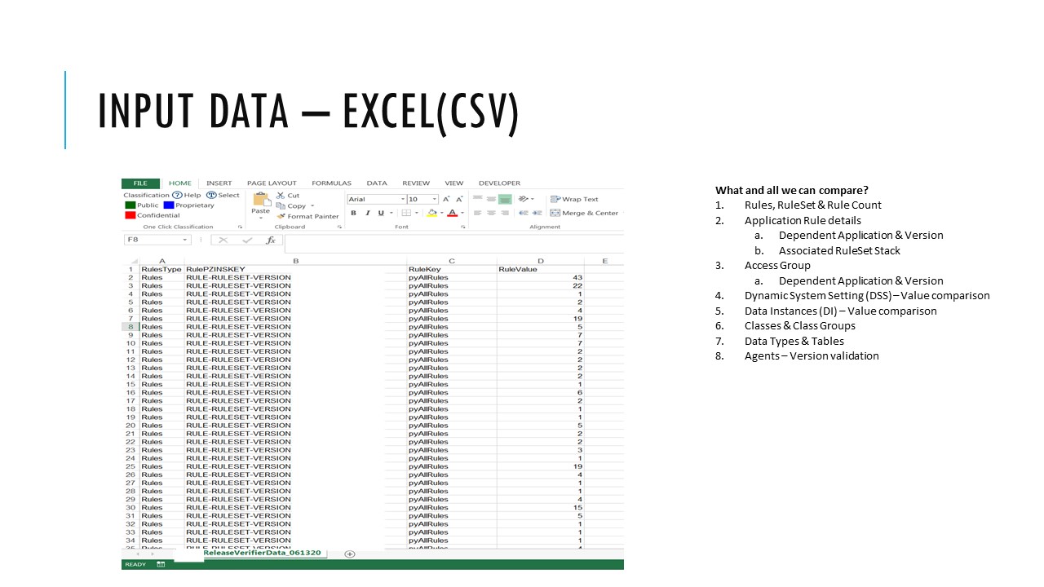Expand the Copy options arrow
This screenshot has height=587, width=1044.
(312, 206)
